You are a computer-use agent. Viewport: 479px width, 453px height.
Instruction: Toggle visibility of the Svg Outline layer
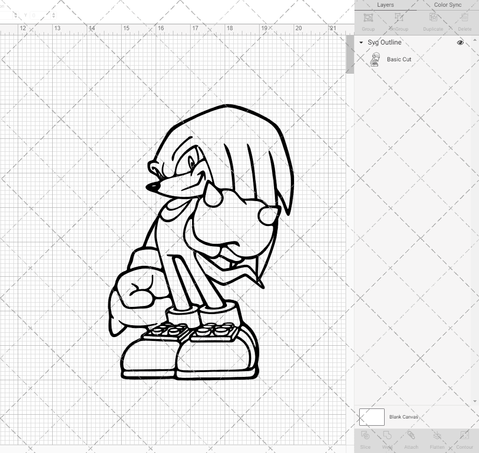pyautogui.click(x=460, y=42)
